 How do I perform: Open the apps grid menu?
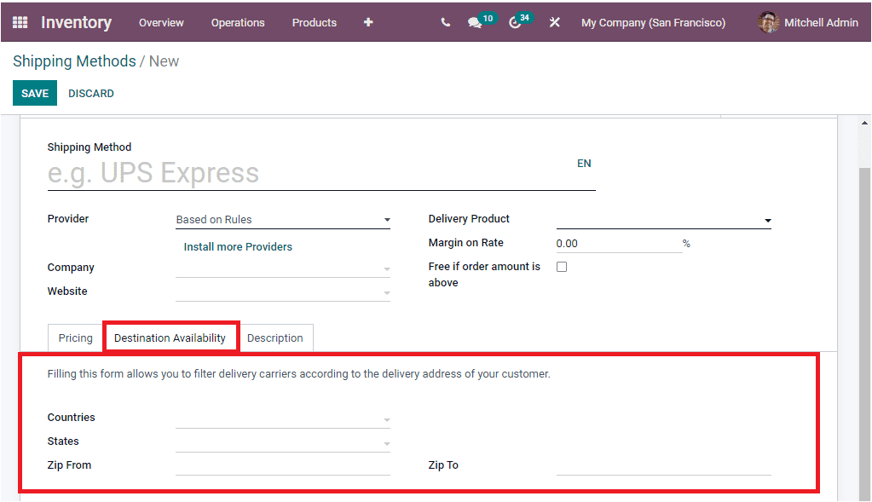coord(19,22)
